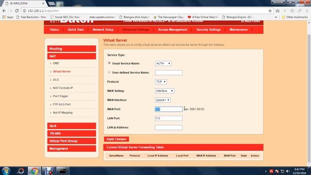This screenshot has width=311, height=175.
Task: Open the Managment sidebar section
Action: coord(71,148)
